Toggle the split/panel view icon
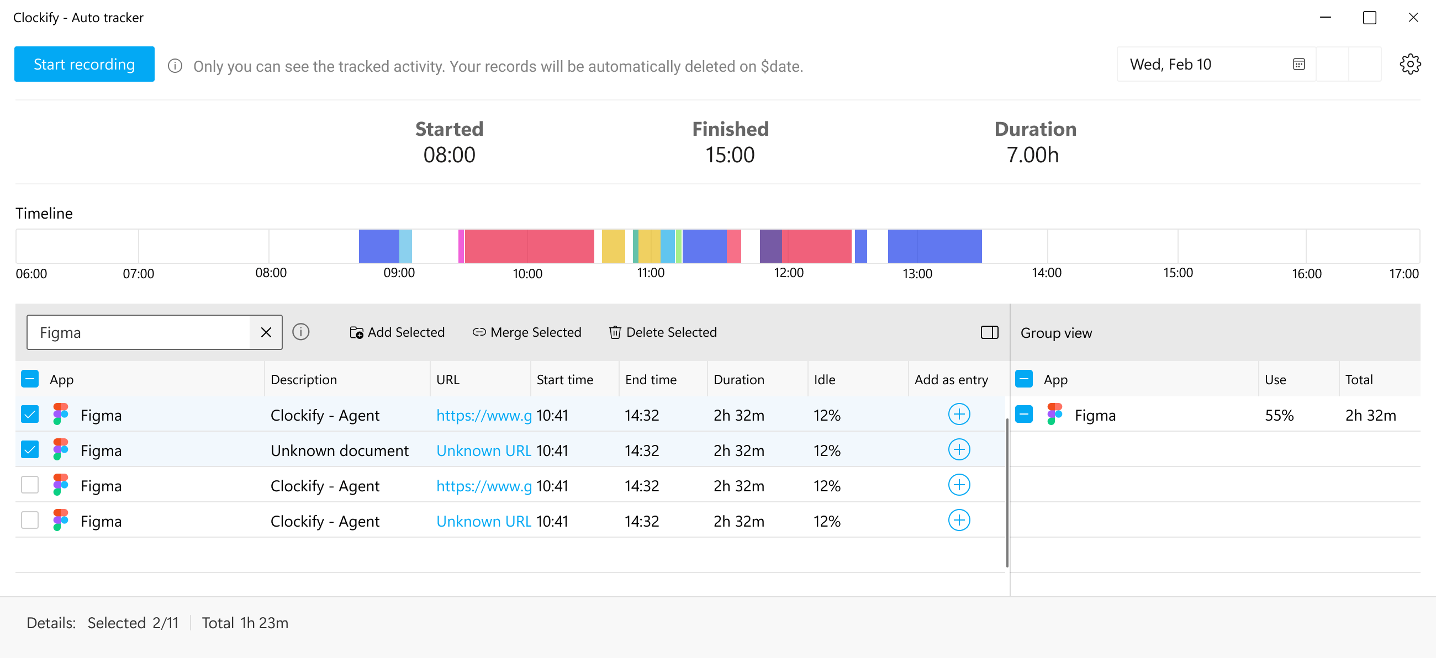The width and height of the screenshot is (1436, 658). [x=989, y=332]
